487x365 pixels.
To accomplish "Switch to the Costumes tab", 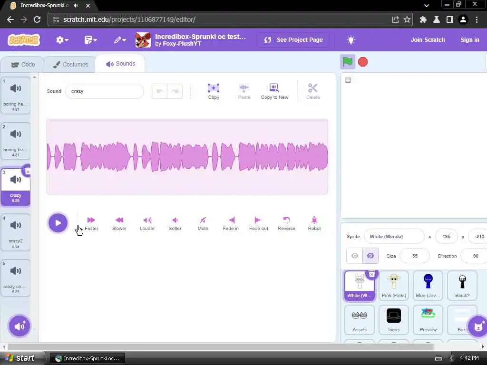I will [70, 65].
